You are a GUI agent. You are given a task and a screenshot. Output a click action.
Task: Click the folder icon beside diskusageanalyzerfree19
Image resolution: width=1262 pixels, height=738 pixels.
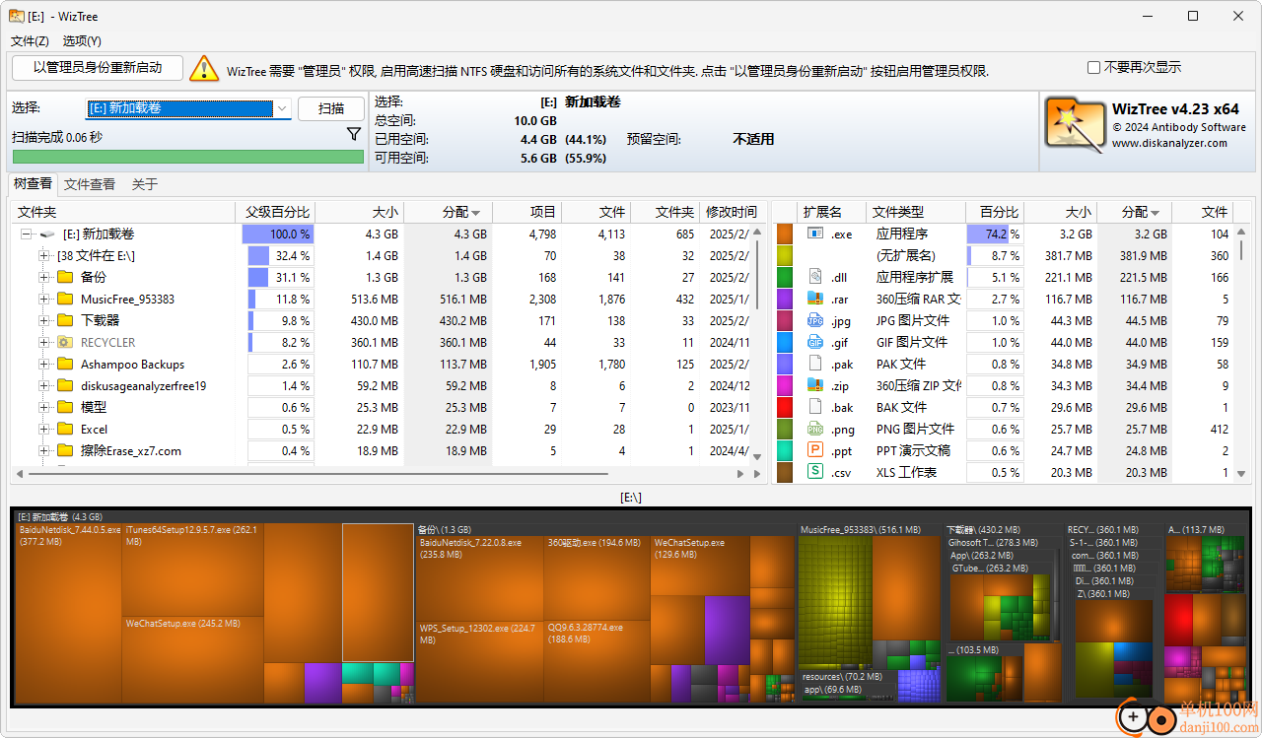(x=66, y=386)
